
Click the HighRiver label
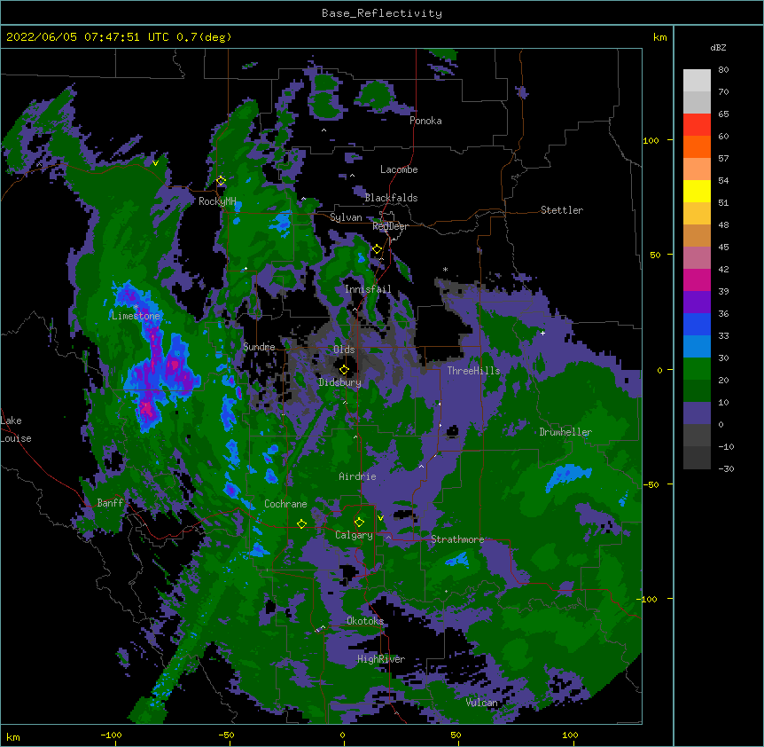point(381,659)
